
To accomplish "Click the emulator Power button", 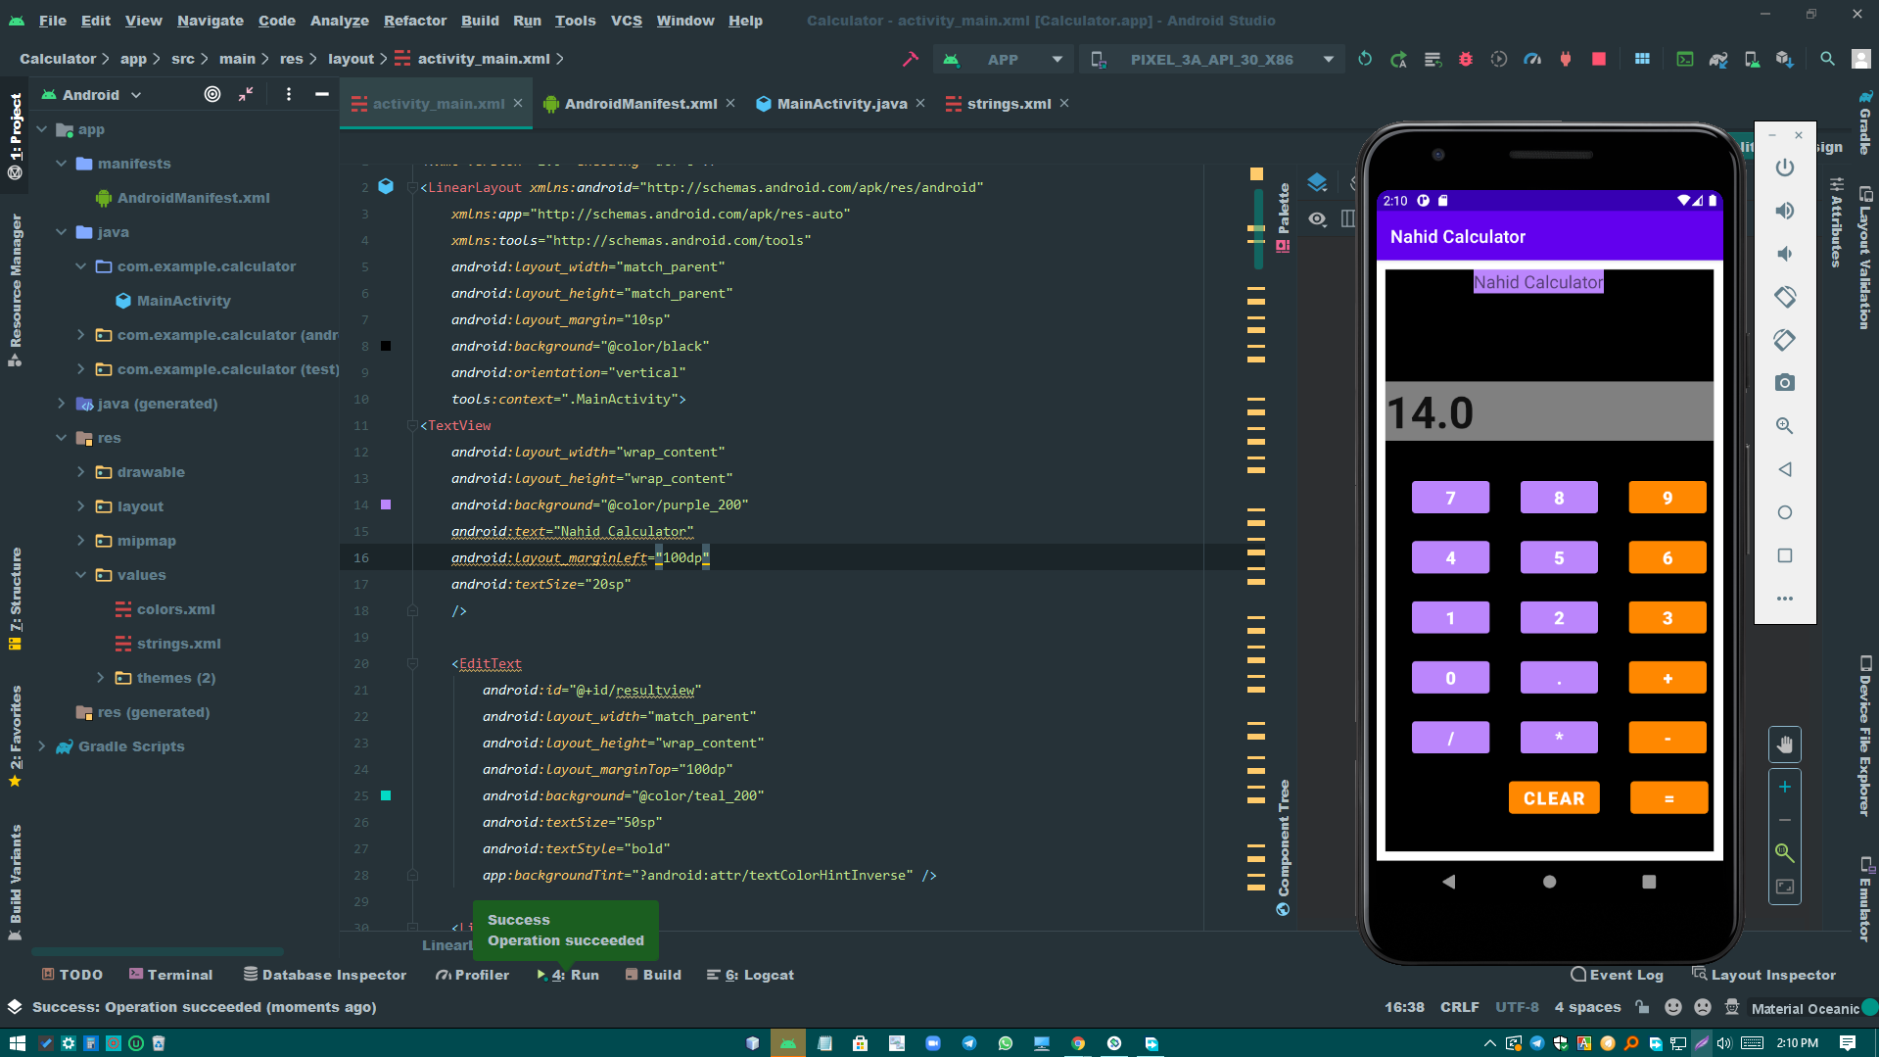I will pos(1784,167).
